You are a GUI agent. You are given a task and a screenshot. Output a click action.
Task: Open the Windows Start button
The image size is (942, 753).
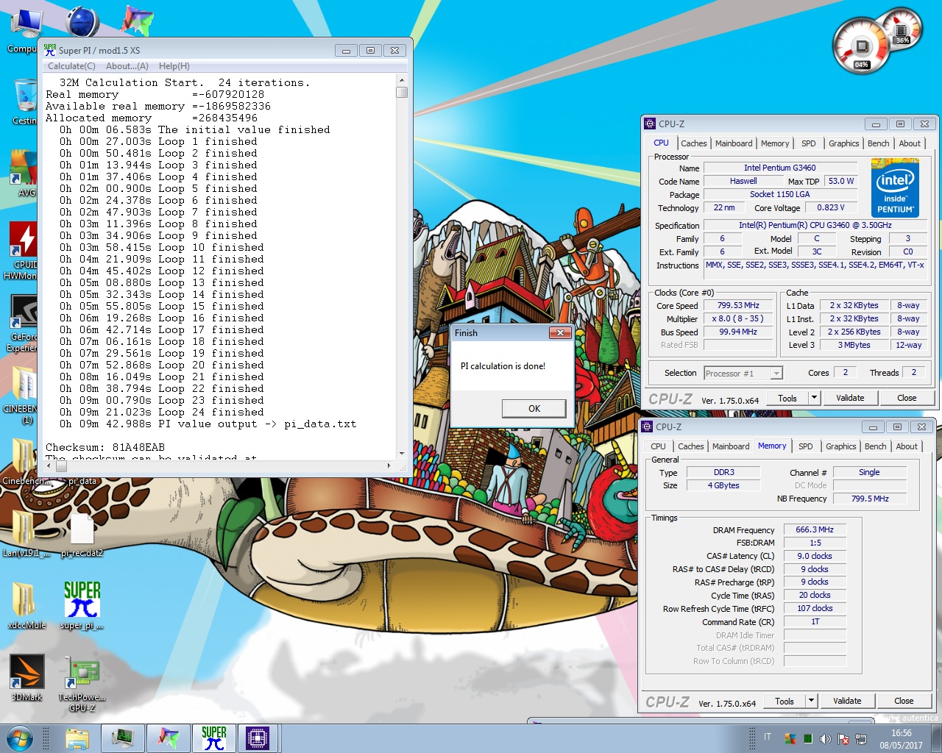click(x=20, y=738)
